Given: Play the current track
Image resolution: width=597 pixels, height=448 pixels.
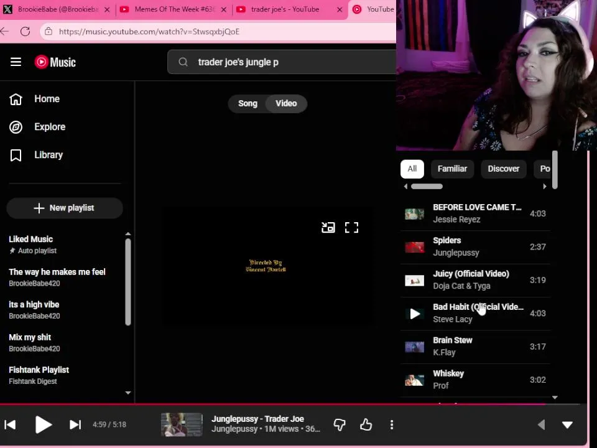Looking at the screenshot, I should 43,424.
